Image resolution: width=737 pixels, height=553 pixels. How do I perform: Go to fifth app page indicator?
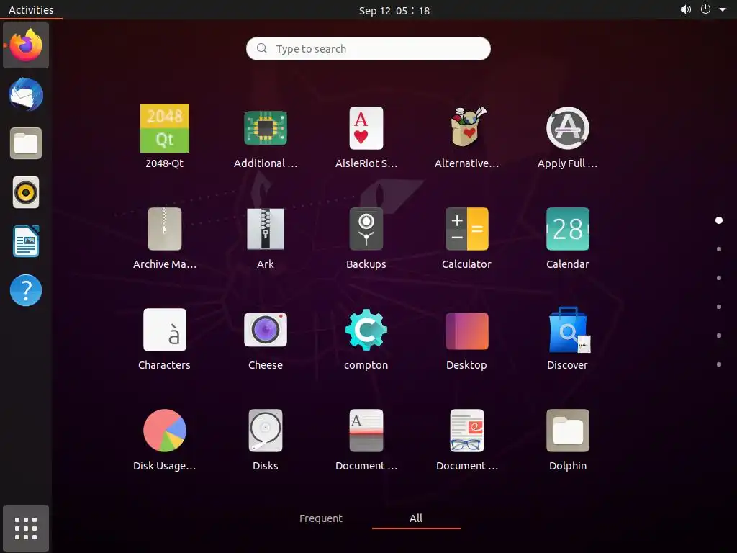719,336
